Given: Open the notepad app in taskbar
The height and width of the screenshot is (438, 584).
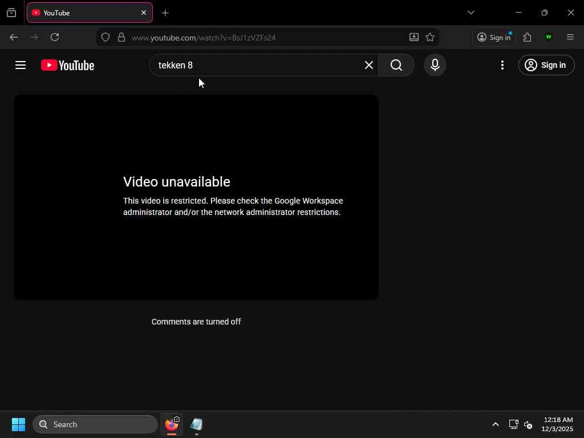Looking at the screenshot, I should tap(196, 424).
